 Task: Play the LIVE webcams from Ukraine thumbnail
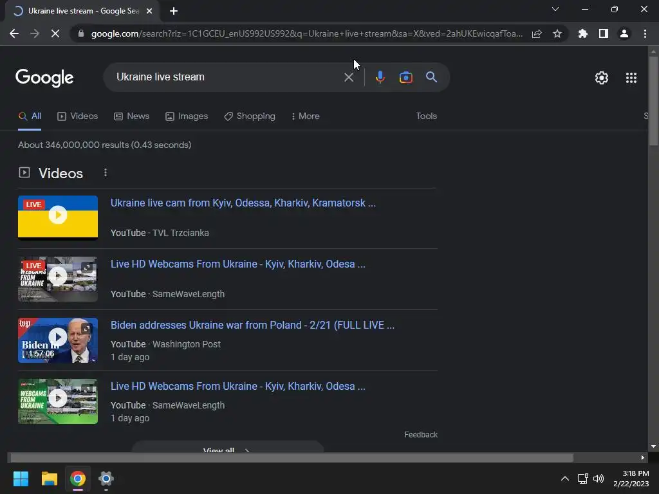[x=58, y=279]
